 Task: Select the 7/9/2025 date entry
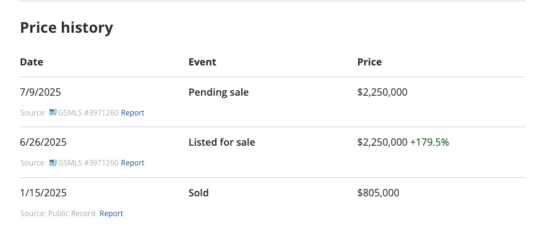[41, 92]
